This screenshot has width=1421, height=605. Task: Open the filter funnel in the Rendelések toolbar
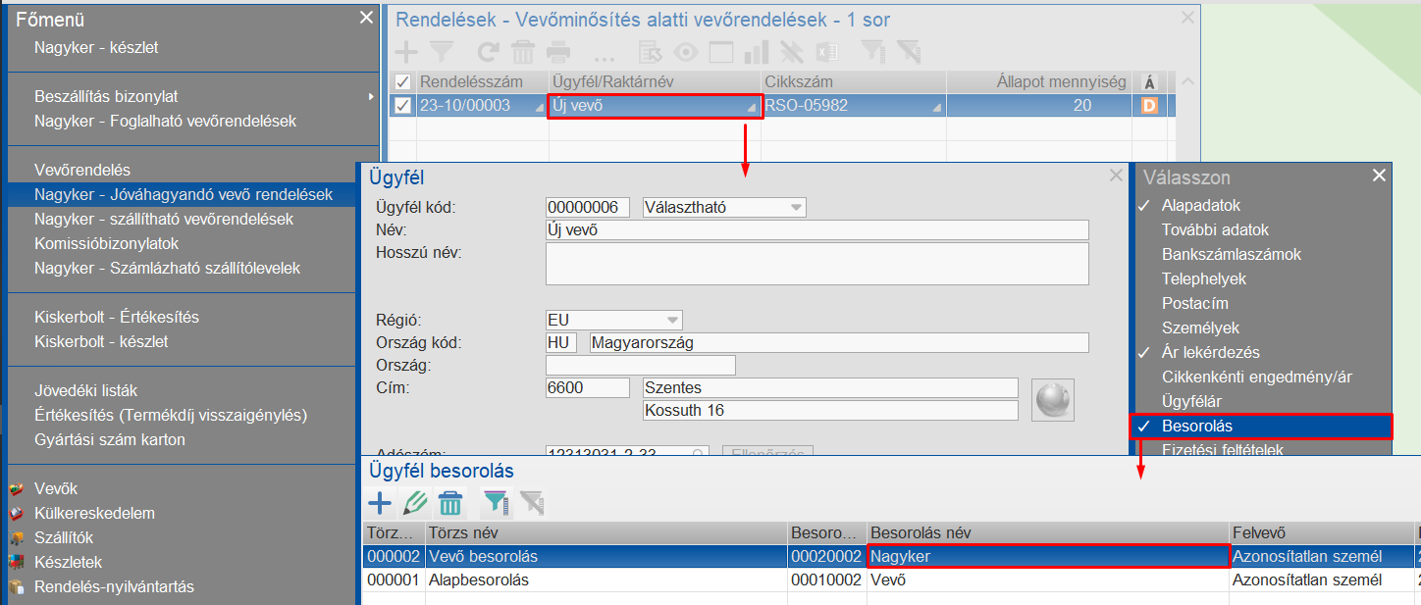(441, 52)
